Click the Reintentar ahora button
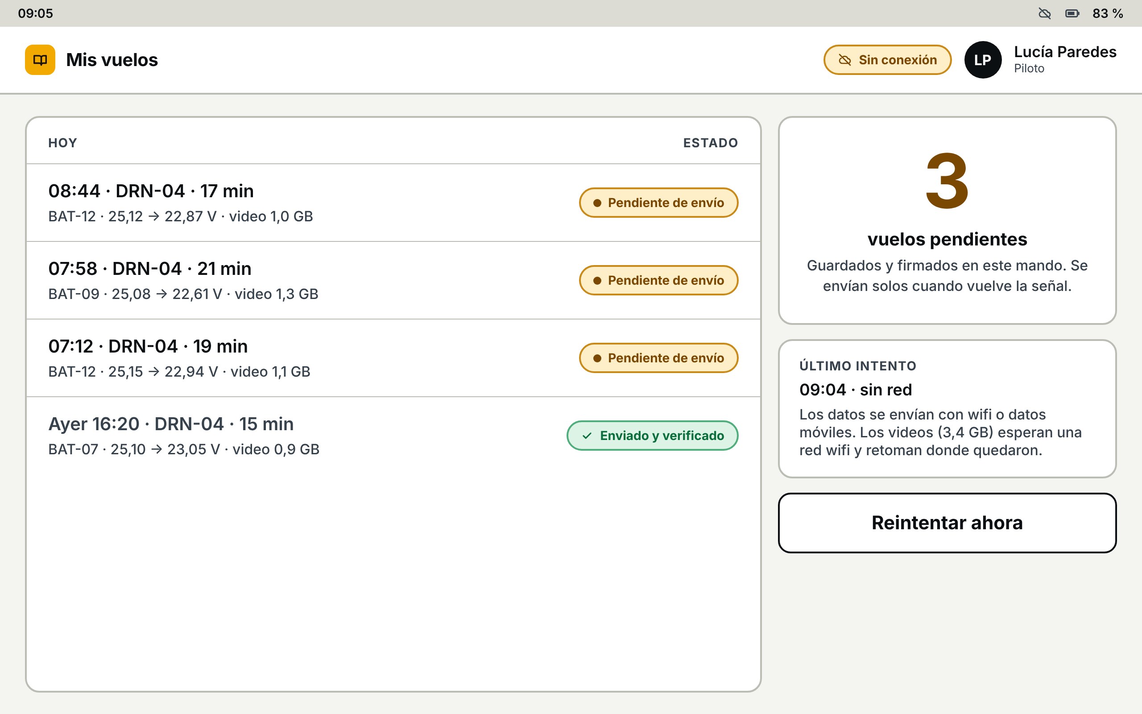The width and height of the screenshot is (1142, 714). click(947, 523)
